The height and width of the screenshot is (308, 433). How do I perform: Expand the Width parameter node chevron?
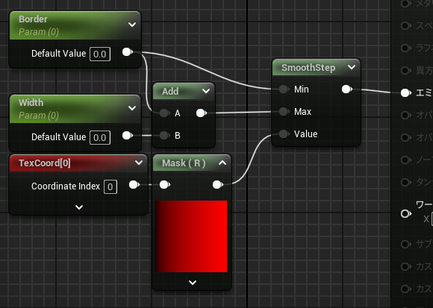132,108
